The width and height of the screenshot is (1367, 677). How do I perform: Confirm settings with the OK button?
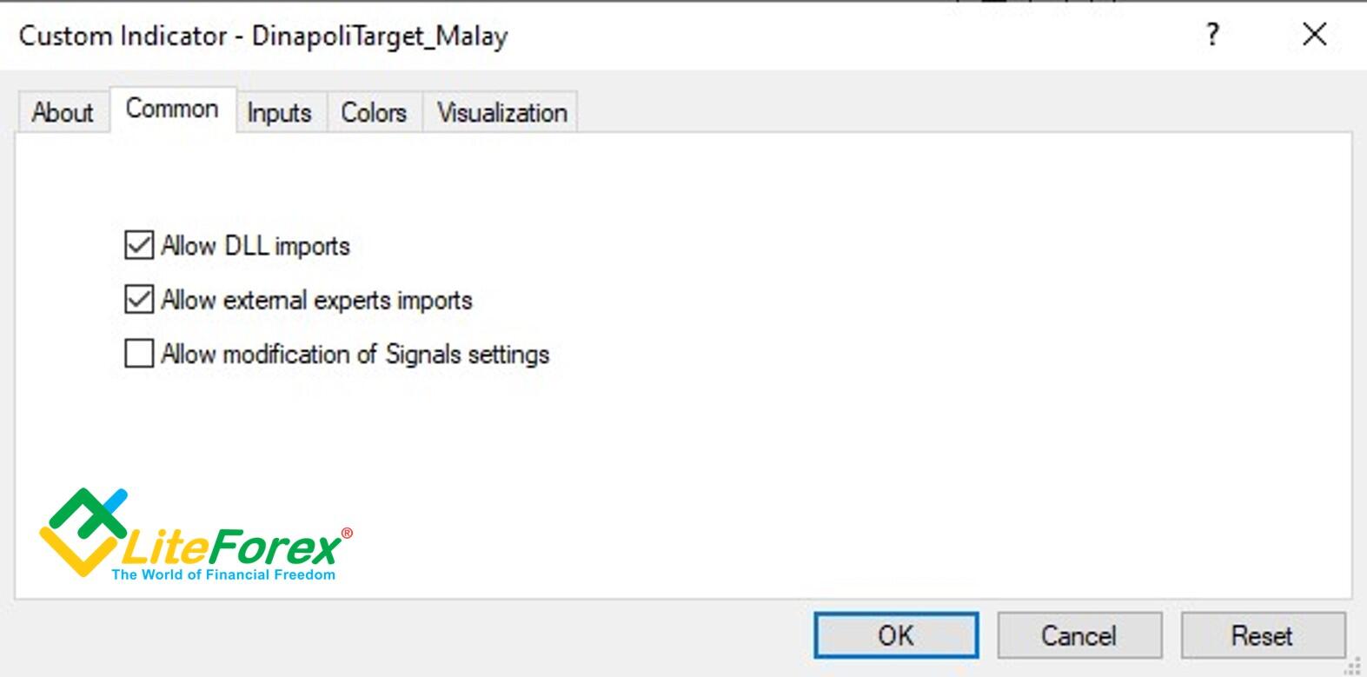tap(895, 635)
